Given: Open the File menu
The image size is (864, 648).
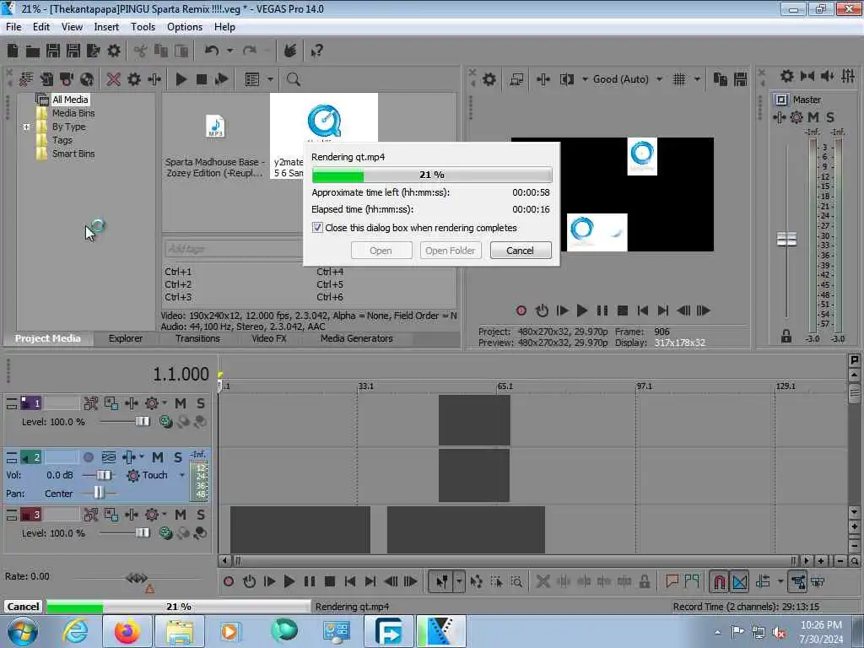Looking at the screenshot, I should [x=13, y=27].
